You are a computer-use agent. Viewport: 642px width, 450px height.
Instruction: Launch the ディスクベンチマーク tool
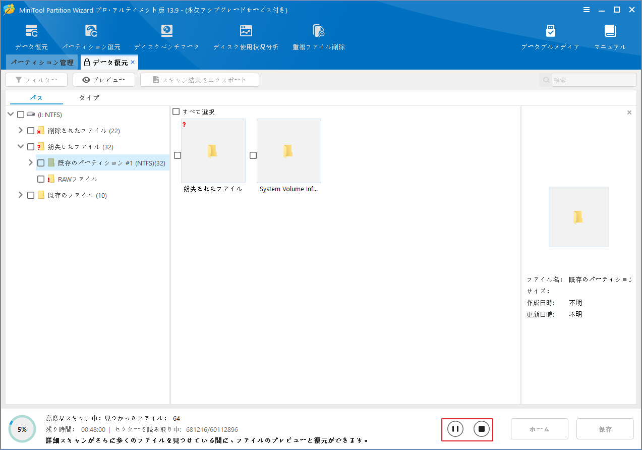click(x=166, y=37)
